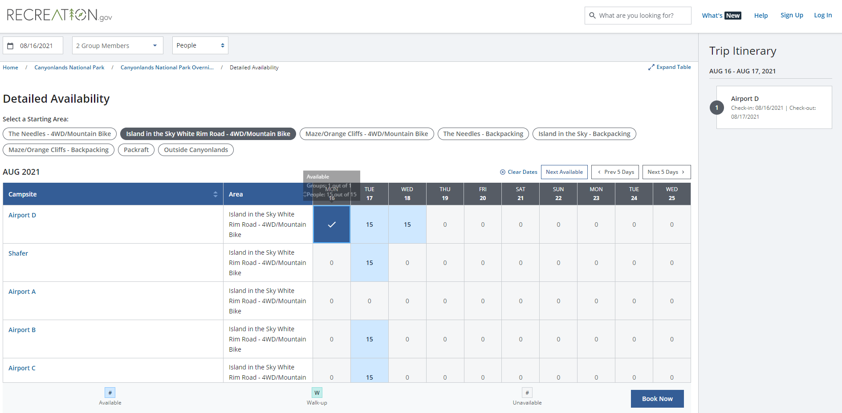Click Shafer cell for Wed 25
The image size is (842, 413).
(672, 263)
